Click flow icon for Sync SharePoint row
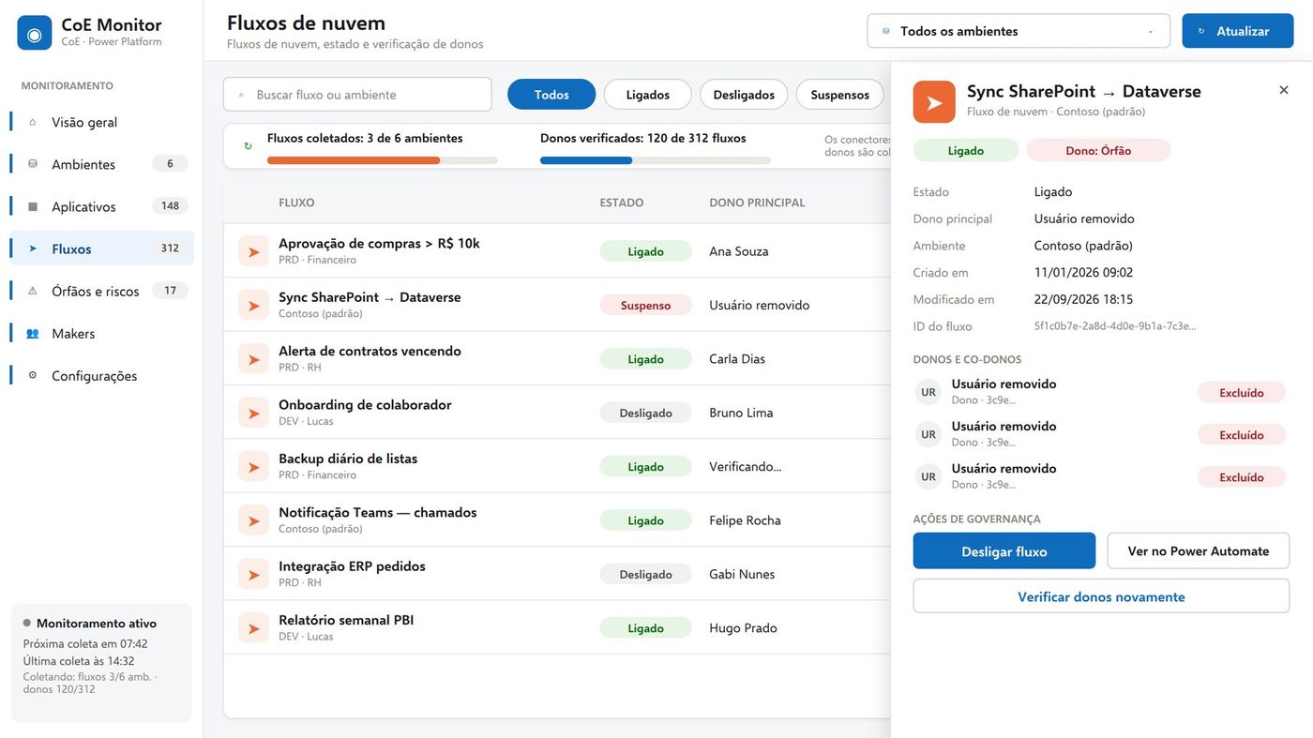This screenshot has width=1313, height=738. tap(253, 305)
